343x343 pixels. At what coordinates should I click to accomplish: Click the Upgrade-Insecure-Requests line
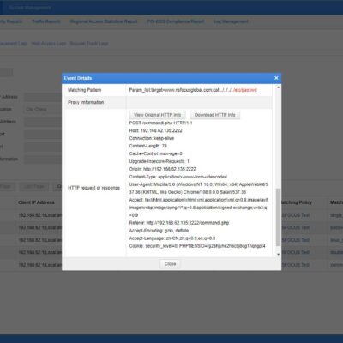[x=159, y=161]
